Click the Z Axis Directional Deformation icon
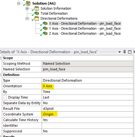The height and width of the screenshot is (137, 135). click(x=45, y=33)
